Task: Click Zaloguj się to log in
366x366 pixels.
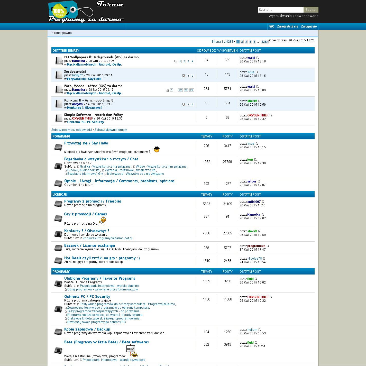Action: (x=309, y=26)
